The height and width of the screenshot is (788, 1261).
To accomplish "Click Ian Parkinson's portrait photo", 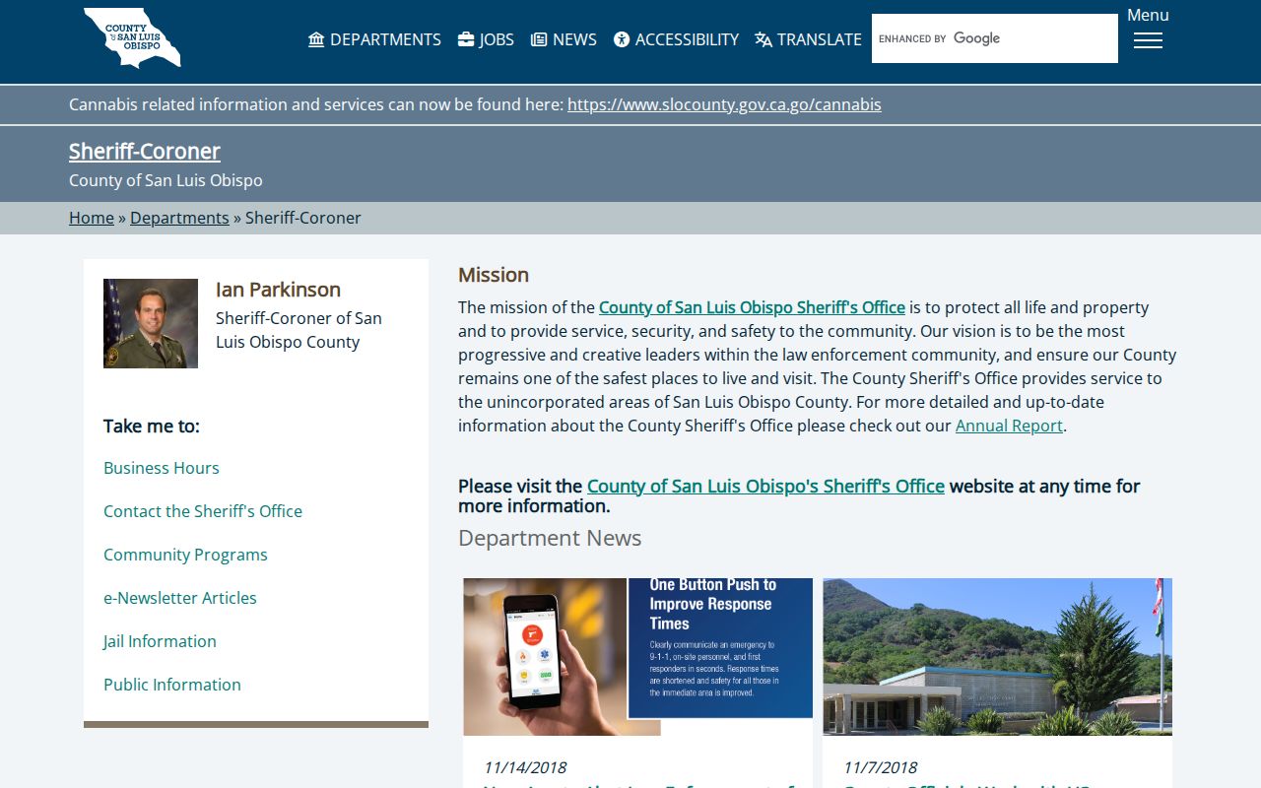I will pos(151,323).
